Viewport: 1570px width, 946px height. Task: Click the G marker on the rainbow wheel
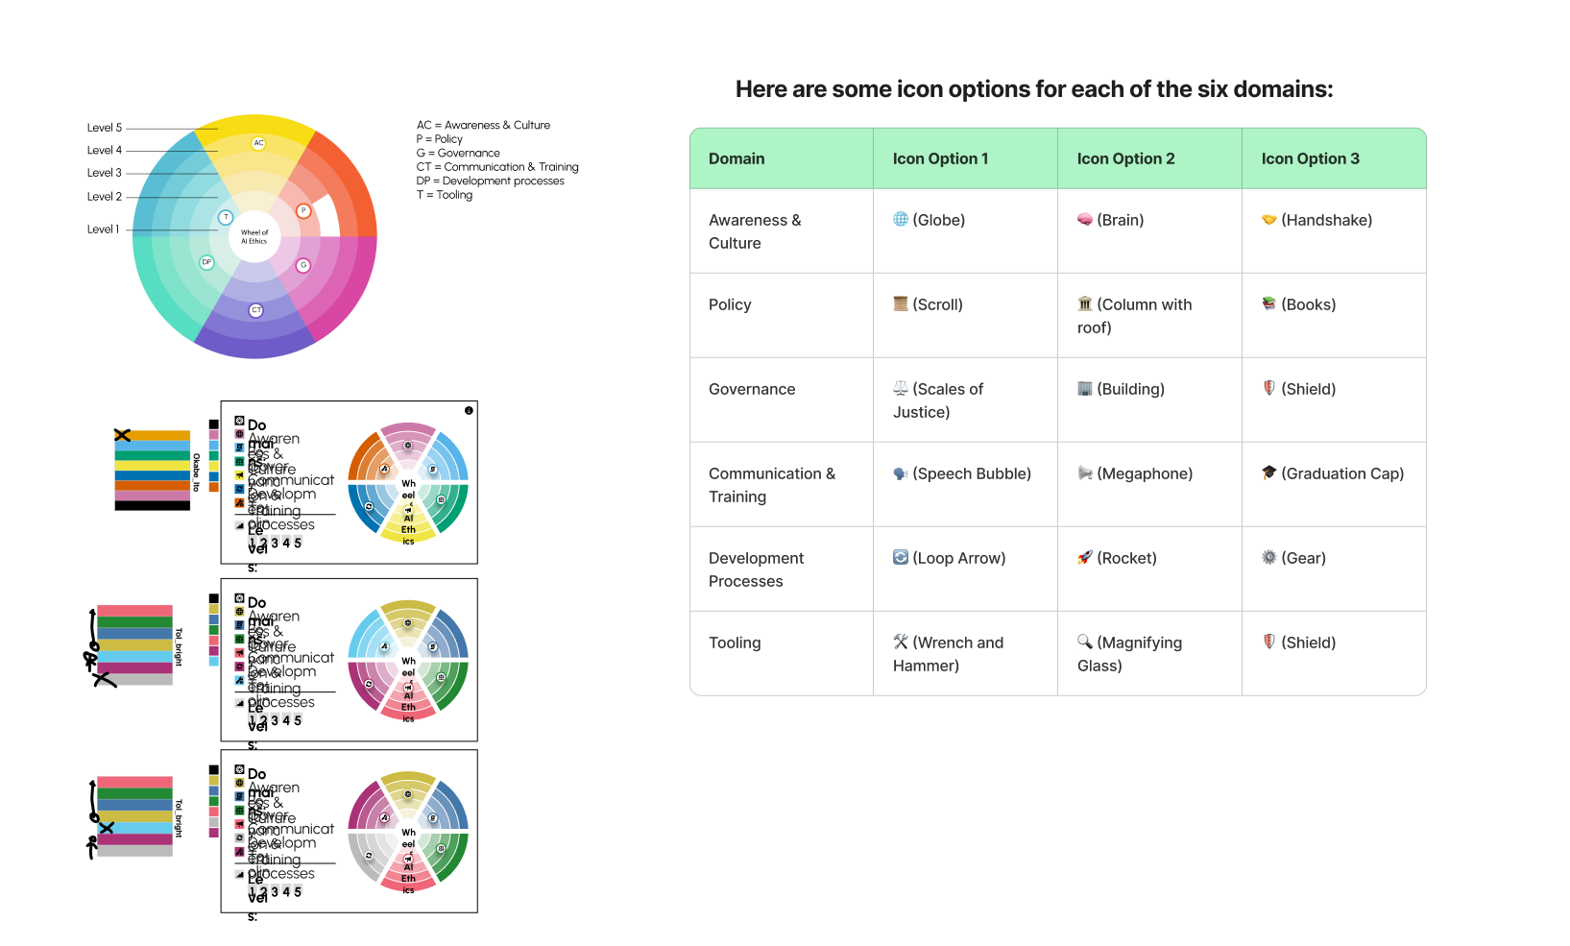[x=303, y=265]
